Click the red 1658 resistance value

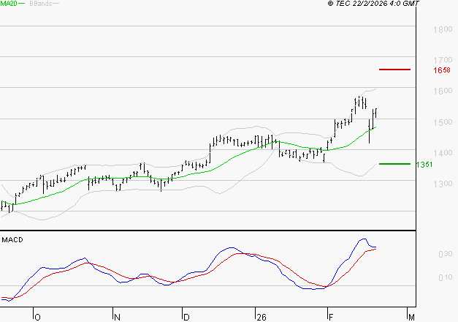pyautogui.click(x=442, y=70)
